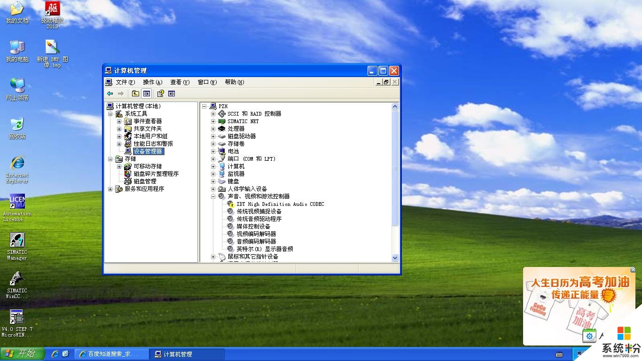Viewport: 642px width, 361px height.
Task: Click the scroll up arrow in device list
Action: (x=395, y=107)
